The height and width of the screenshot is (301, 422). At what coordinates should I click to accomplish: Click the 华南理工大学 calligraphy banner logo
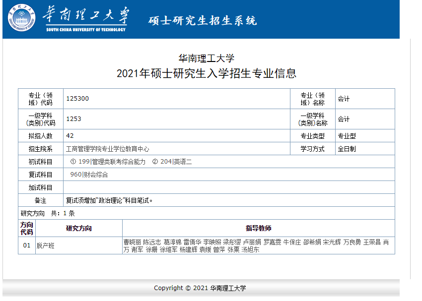(86, 19)
